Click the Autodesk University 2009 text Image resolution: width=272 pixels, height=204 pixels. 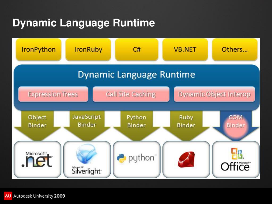pos(39,196)
